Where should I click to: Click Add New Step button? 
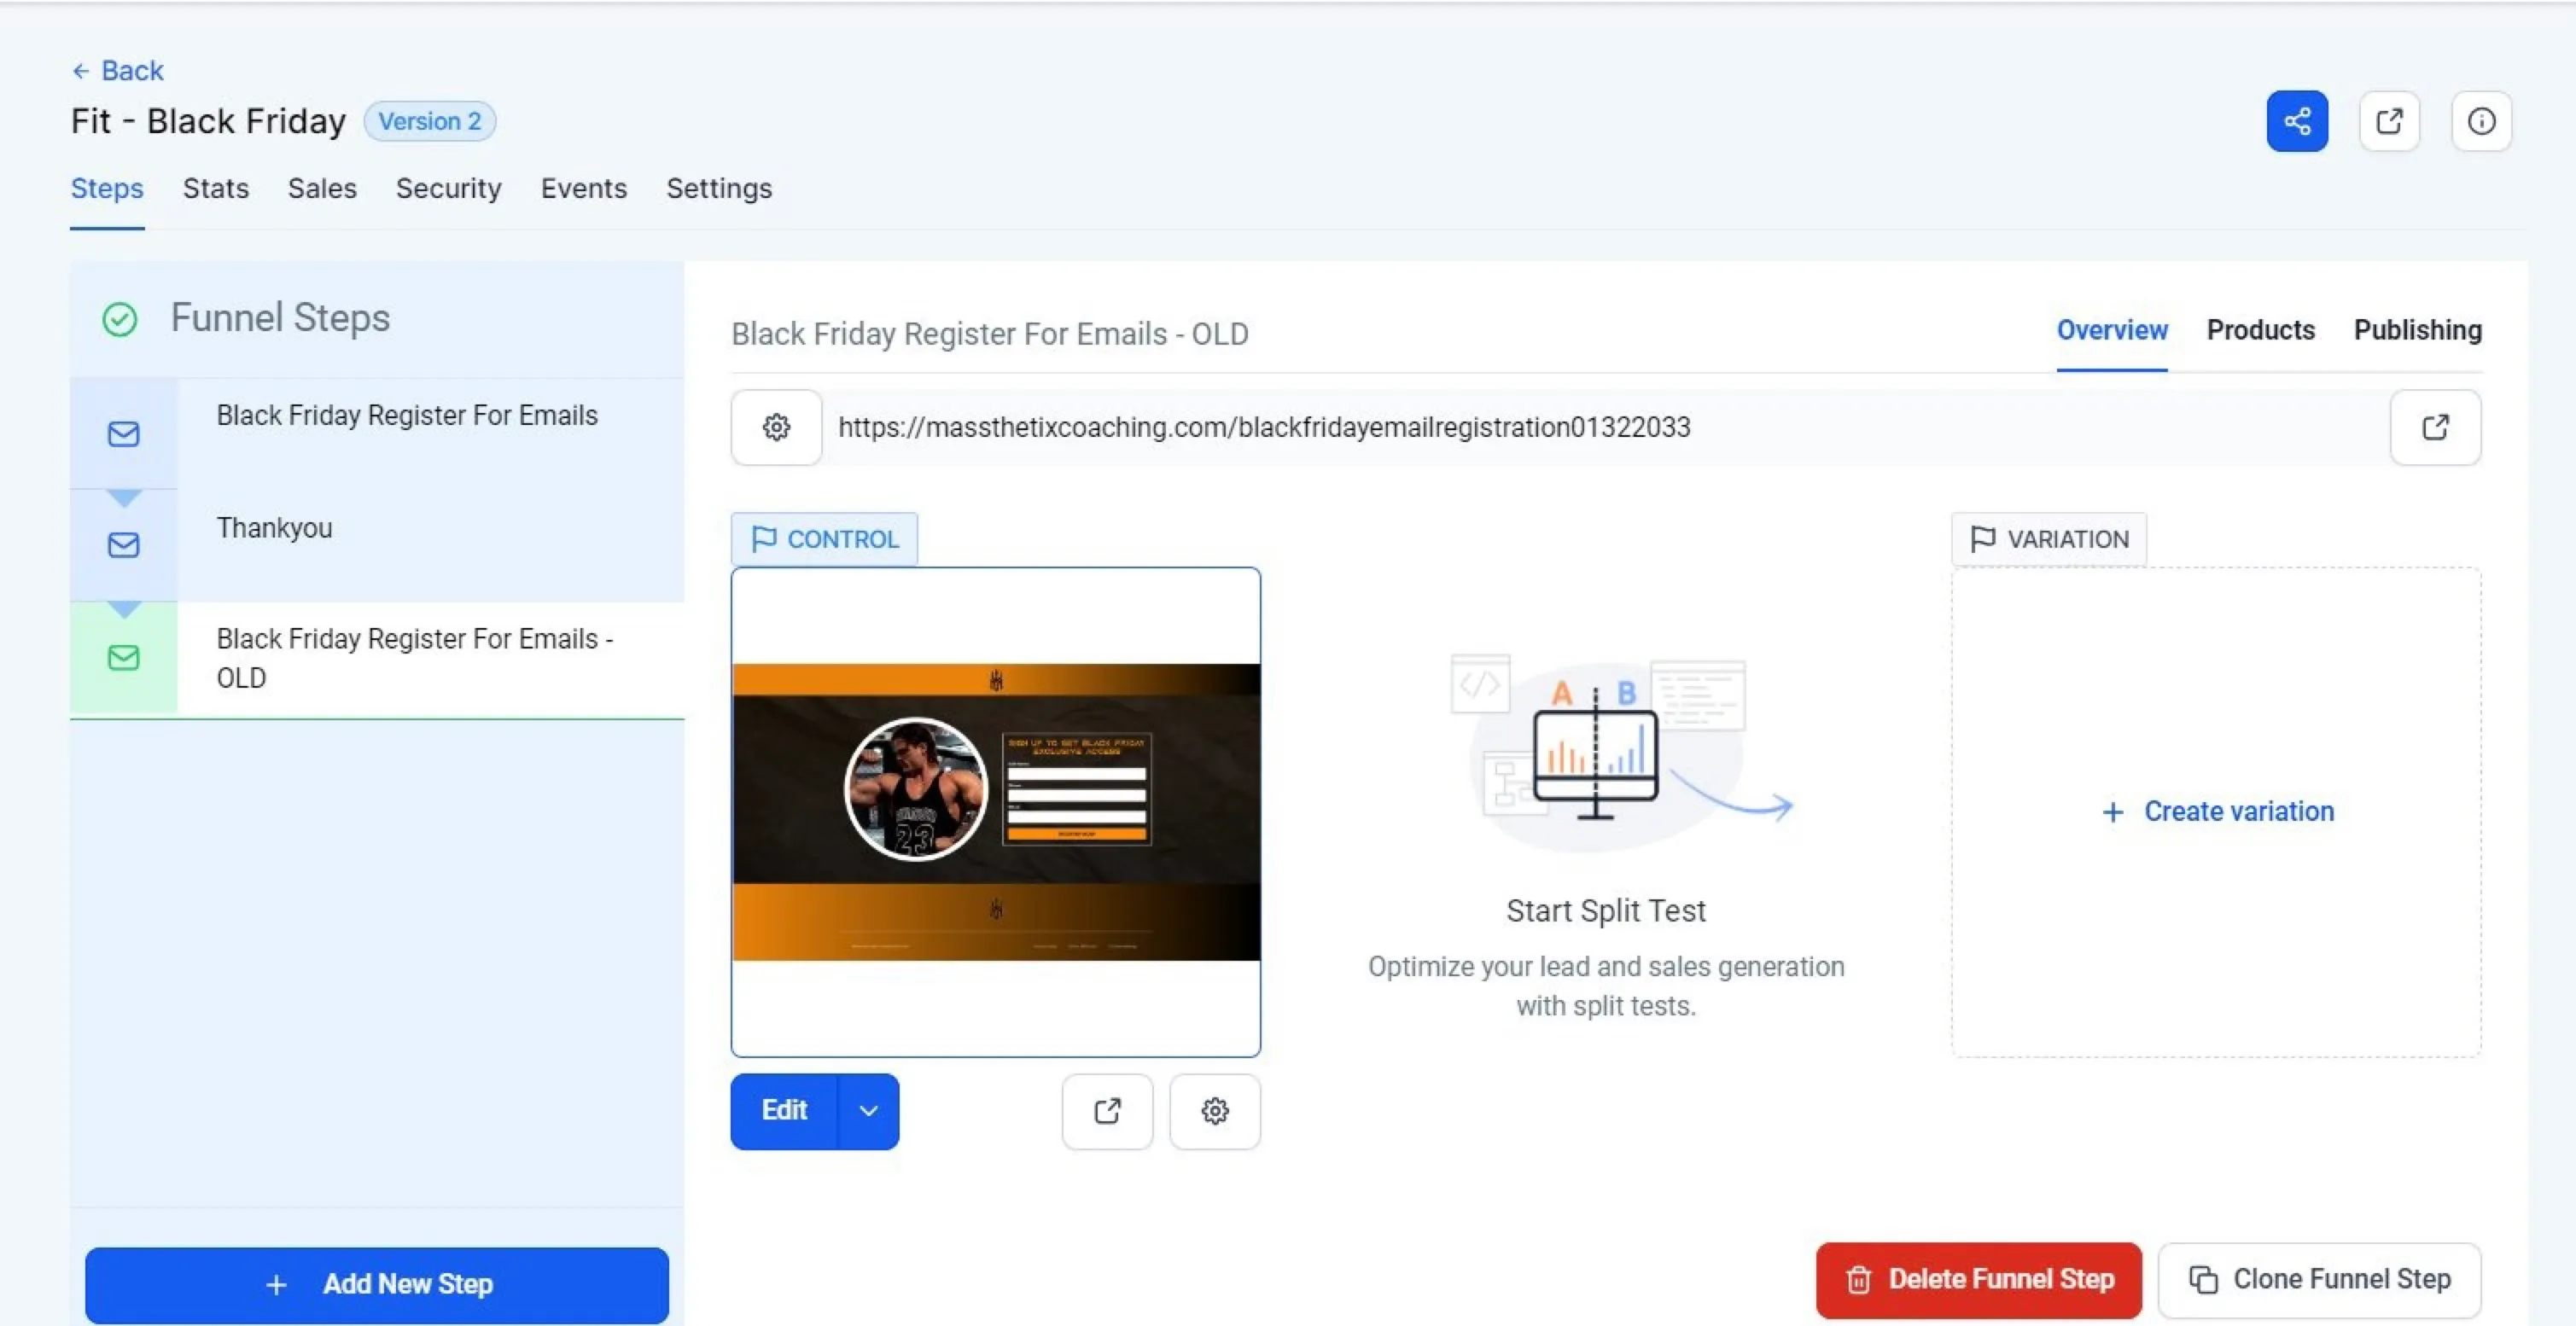[x=377, y=1284]
